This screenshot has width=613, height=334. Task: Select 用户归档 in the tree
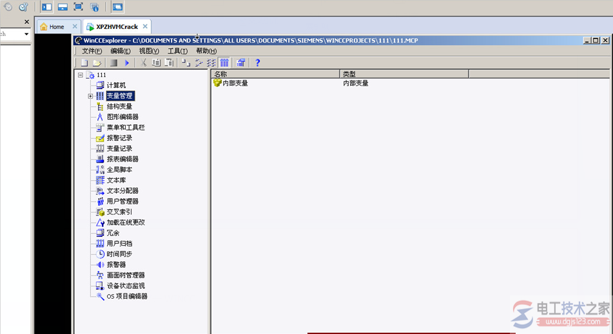[119, 243]
